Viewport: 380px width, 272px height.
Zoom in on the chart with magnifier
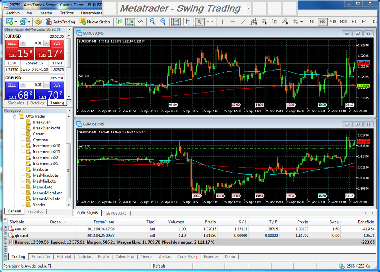click(152, 22)
